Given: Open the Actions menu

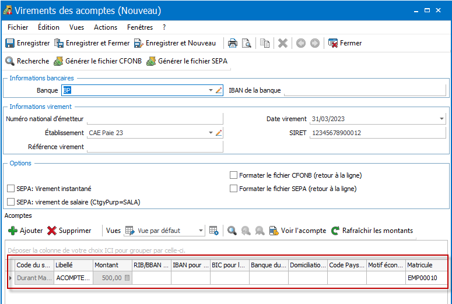Looking at the screenshot, I should [106, 27].
